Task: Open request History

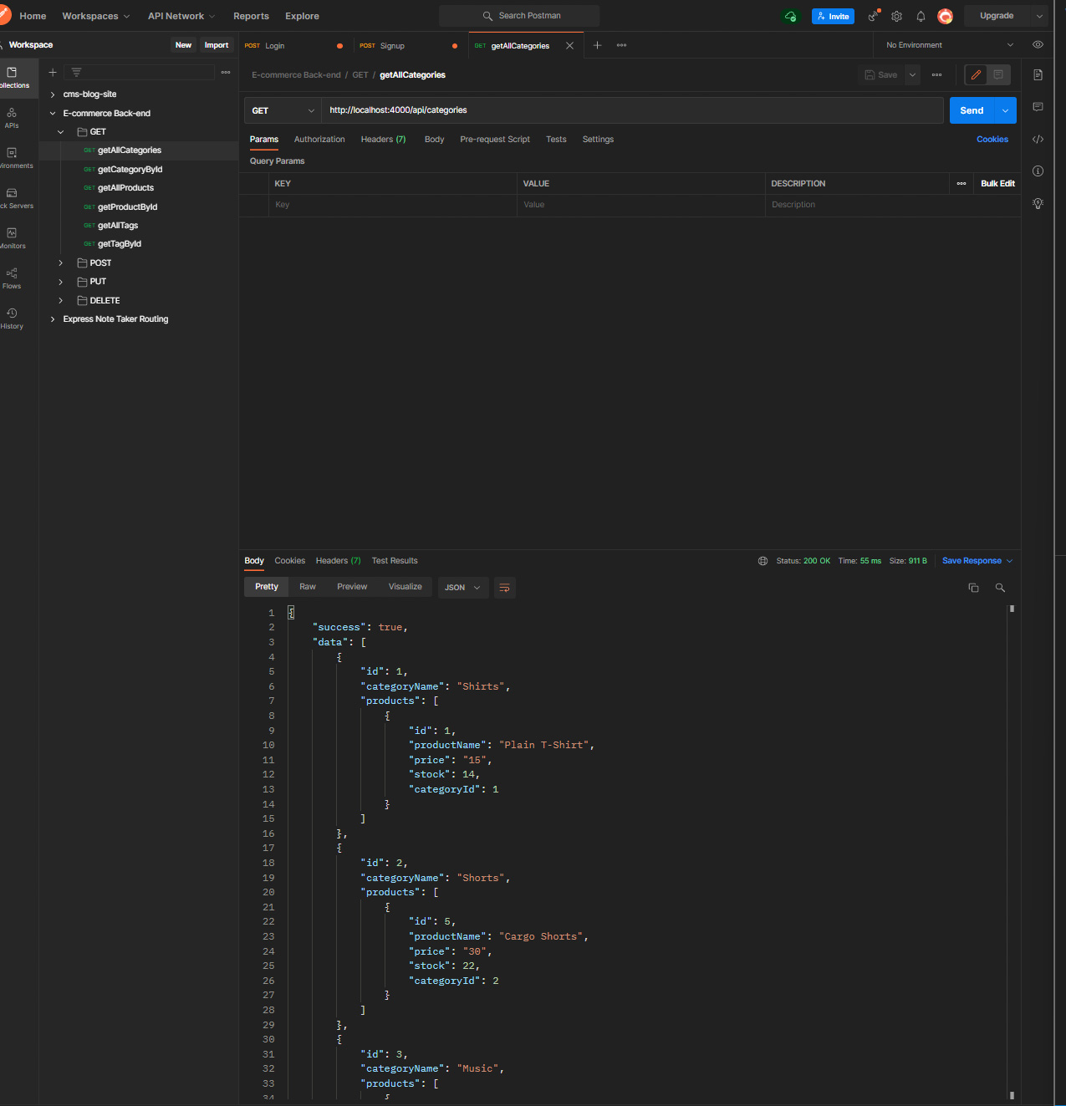Action: (x=12, y=318)
